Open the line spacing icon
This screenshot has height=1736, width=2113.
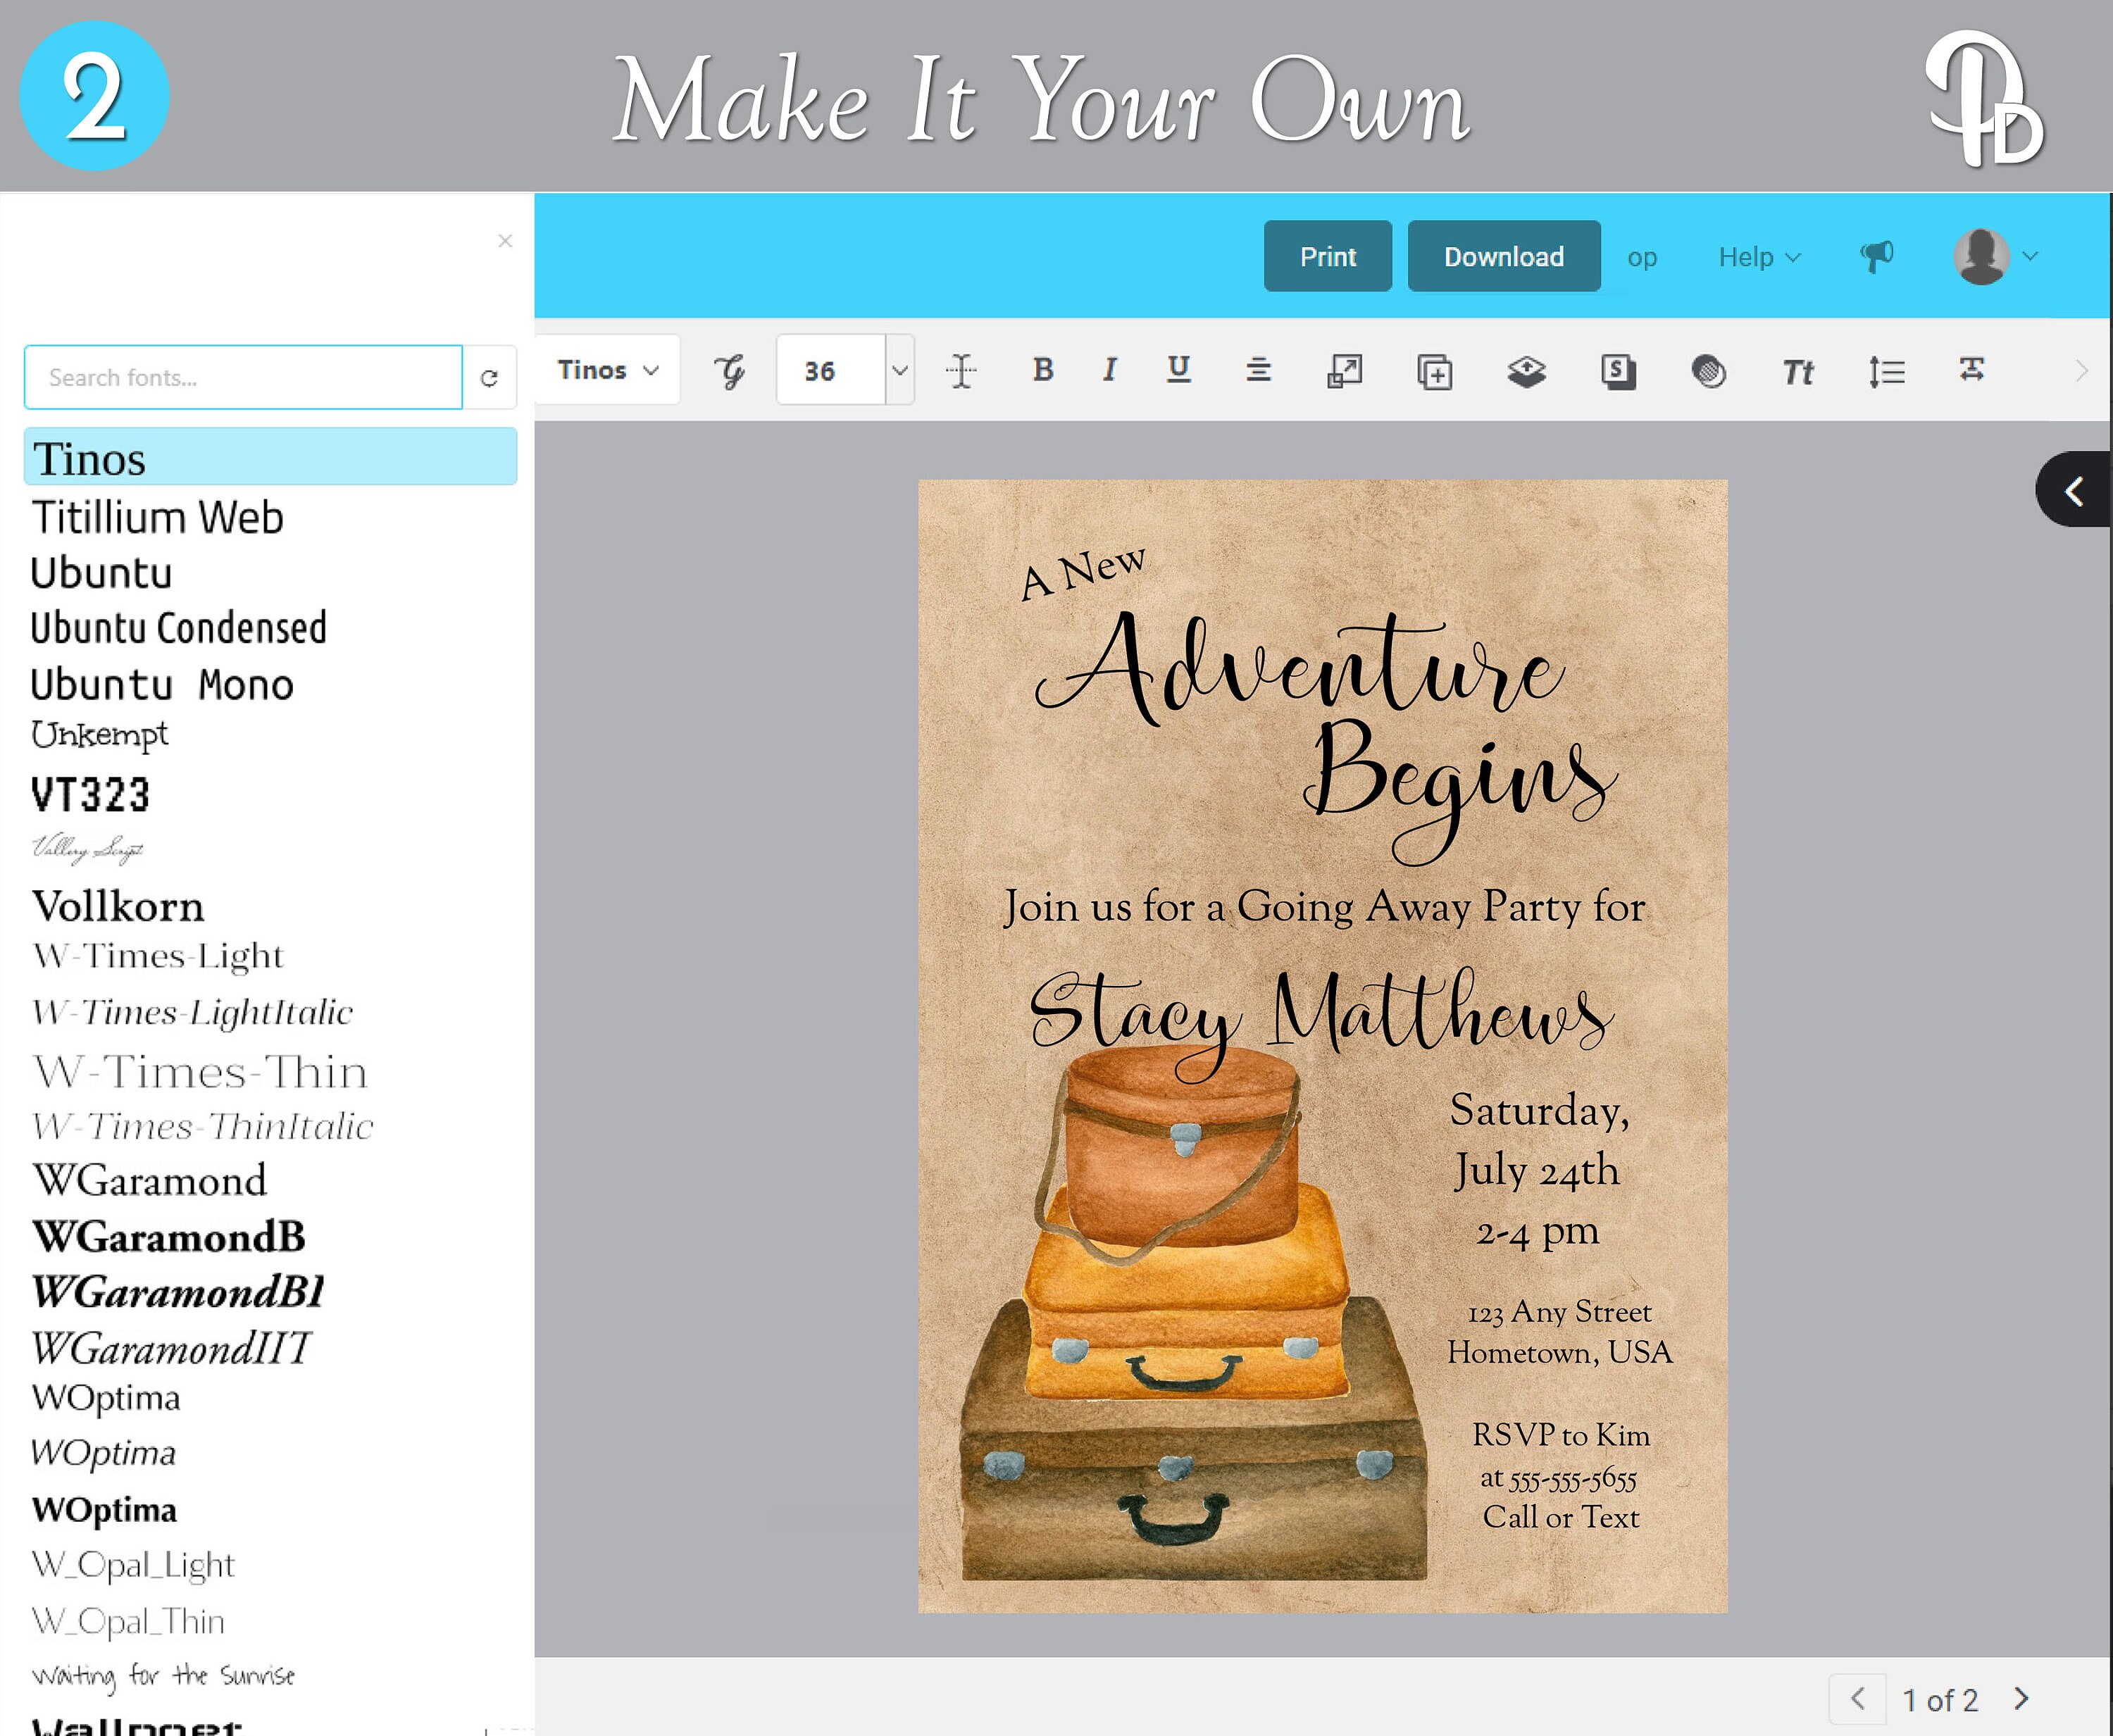pos(1887,372)
